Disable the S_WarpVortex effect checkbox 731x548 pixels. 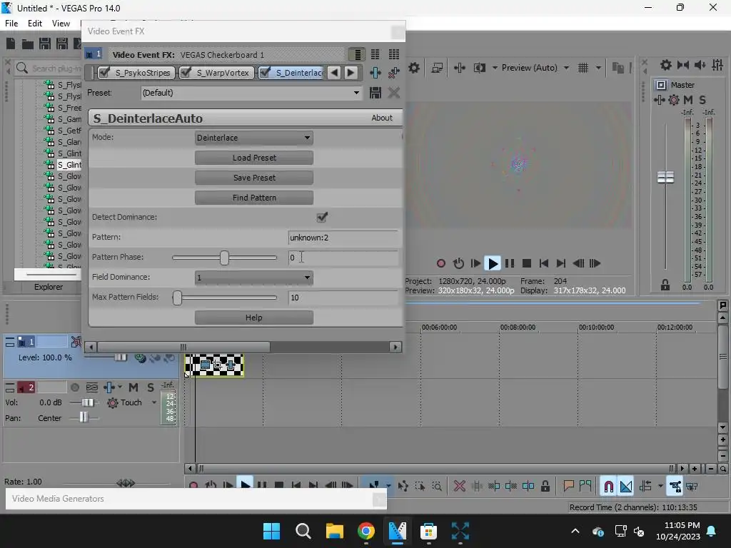coord(186,72)
